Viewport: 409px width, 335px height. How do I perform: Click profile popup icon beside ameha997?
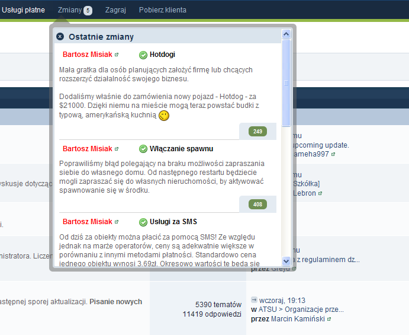[333, 154]
